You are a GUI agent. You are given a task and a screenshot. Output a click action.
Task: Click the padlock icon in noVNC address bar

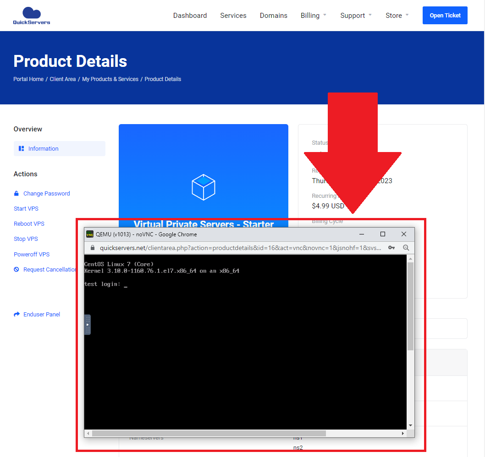pyautogui.click(x=93, y=248)
